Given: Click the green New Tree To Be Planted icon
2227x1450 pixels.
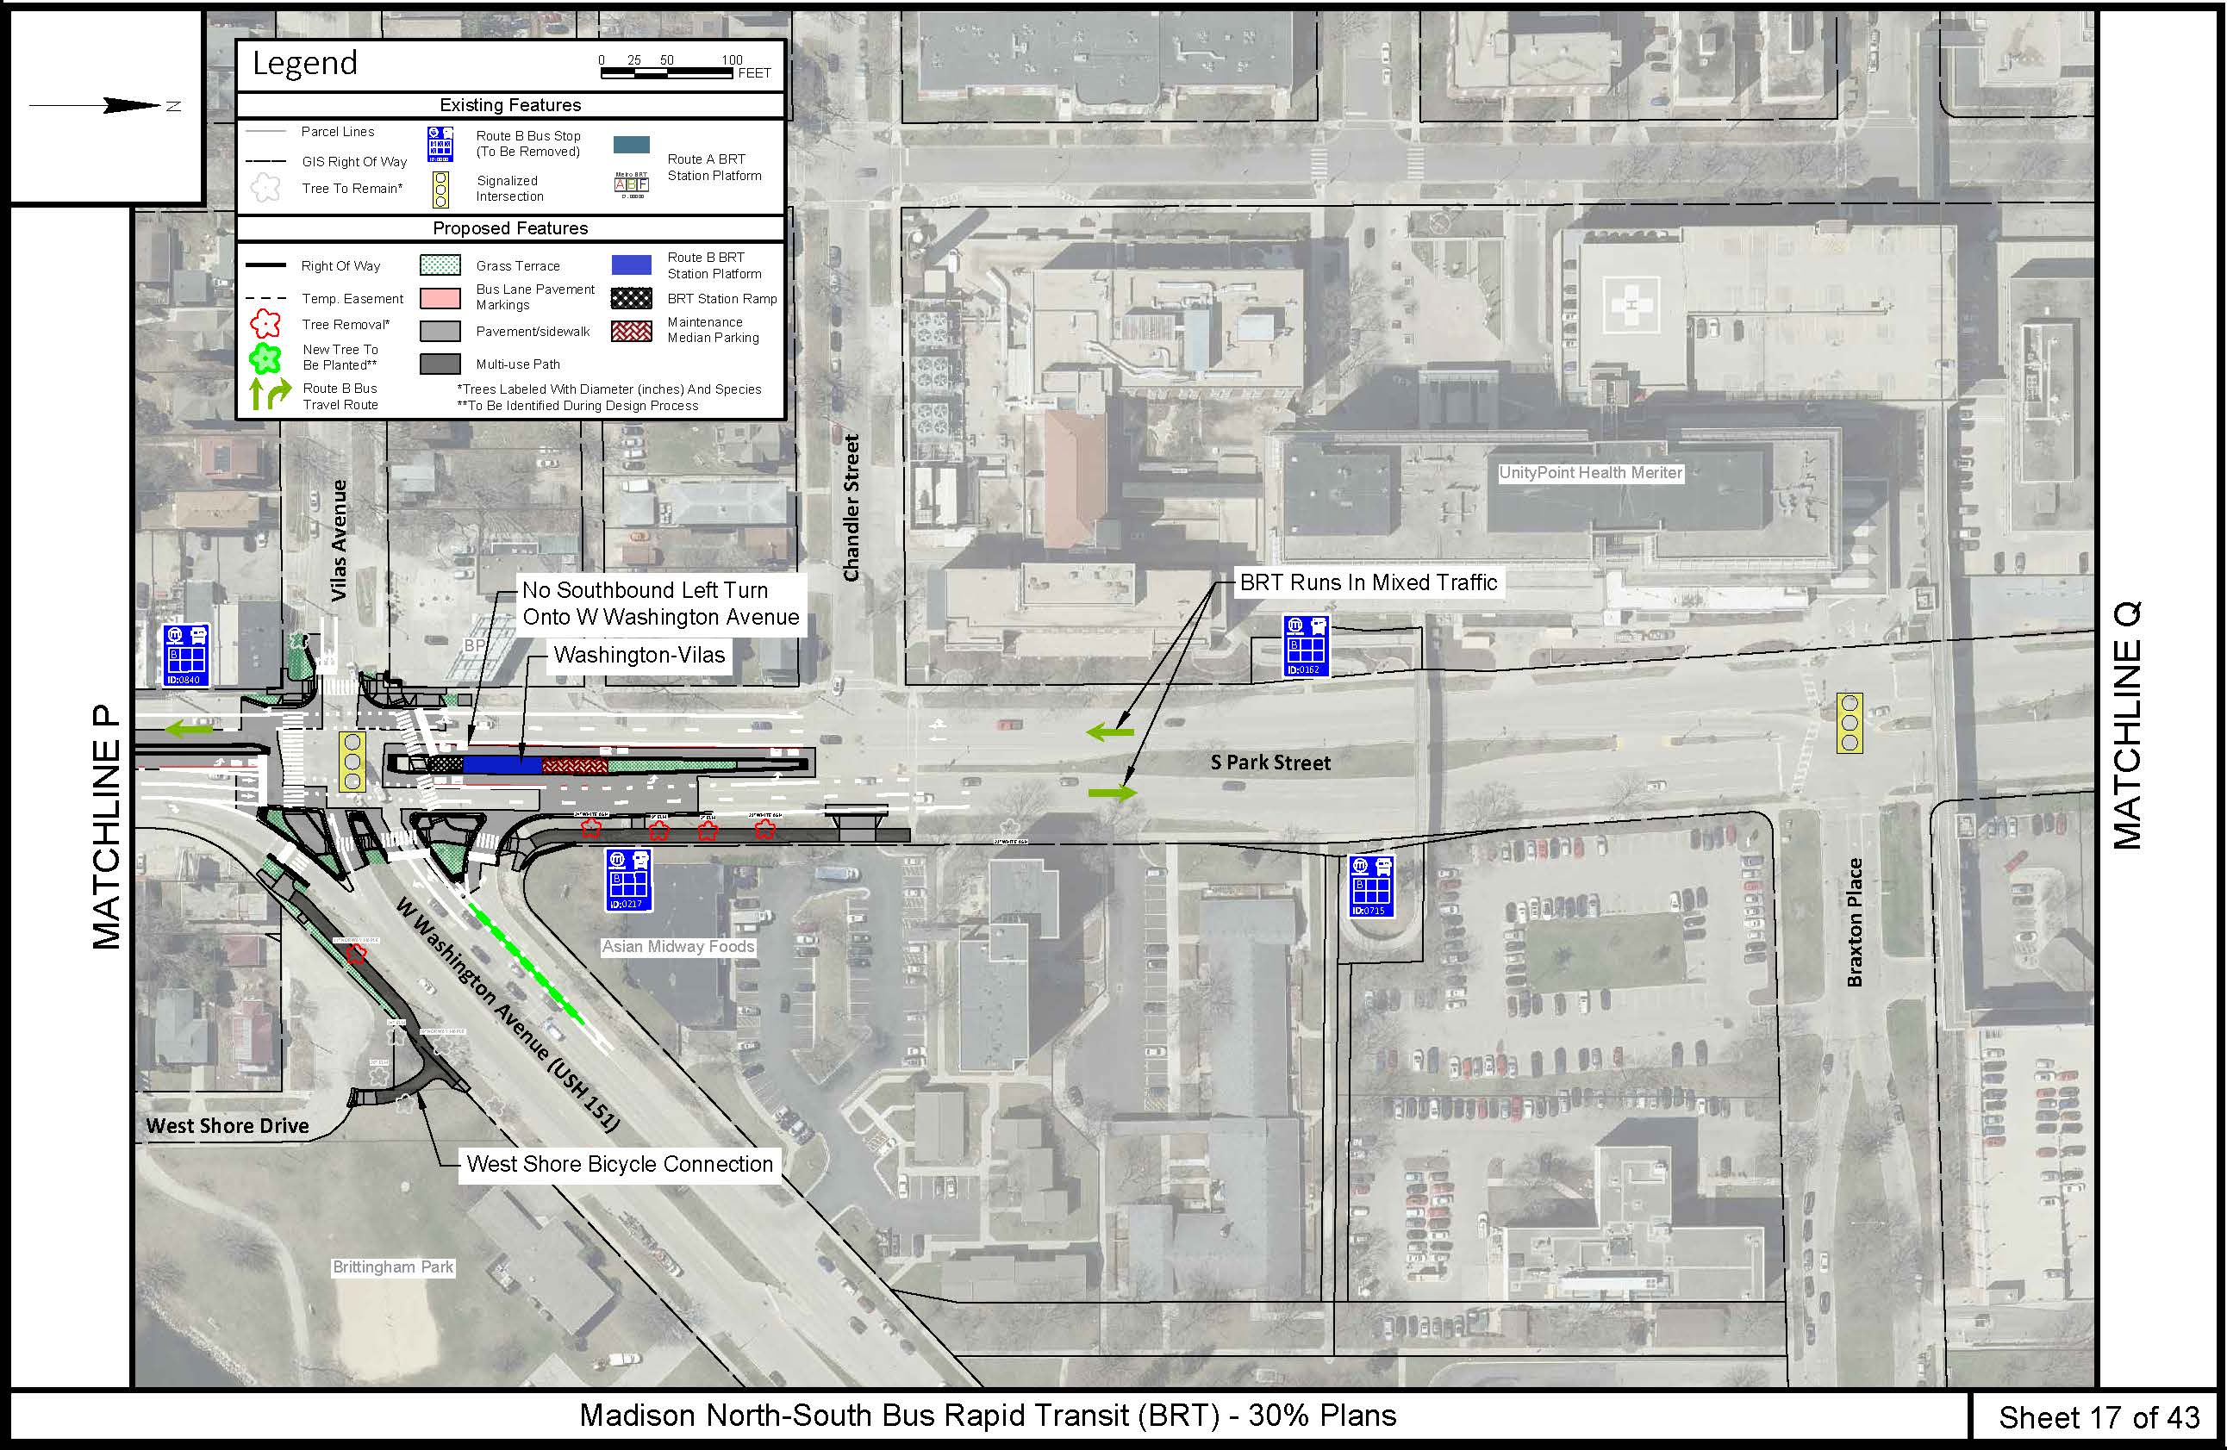Looking at the screenshot, I should (265, 358).
